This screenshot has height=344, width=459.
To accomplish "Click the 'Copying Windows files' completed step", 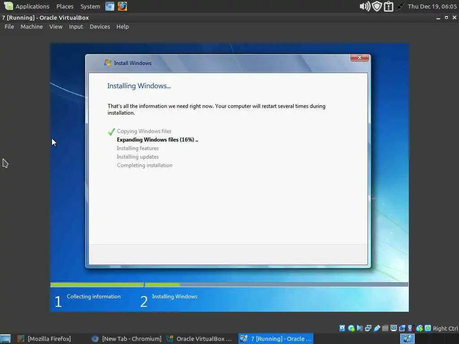I will click(x=144, y=131).
